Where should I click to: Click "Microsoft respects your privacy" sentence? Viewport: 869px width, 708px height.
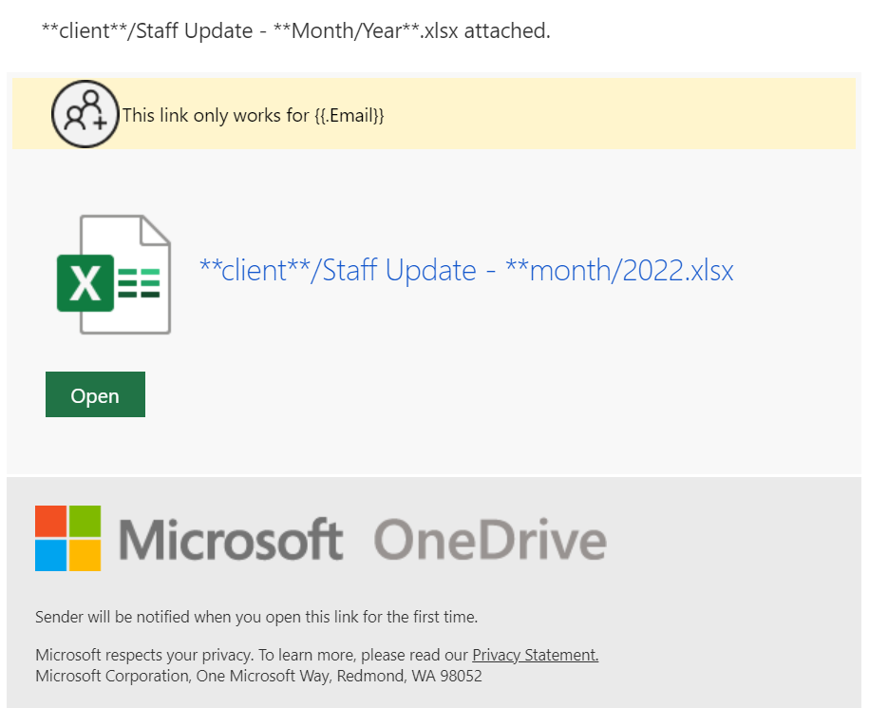click(x=317, y=655)
